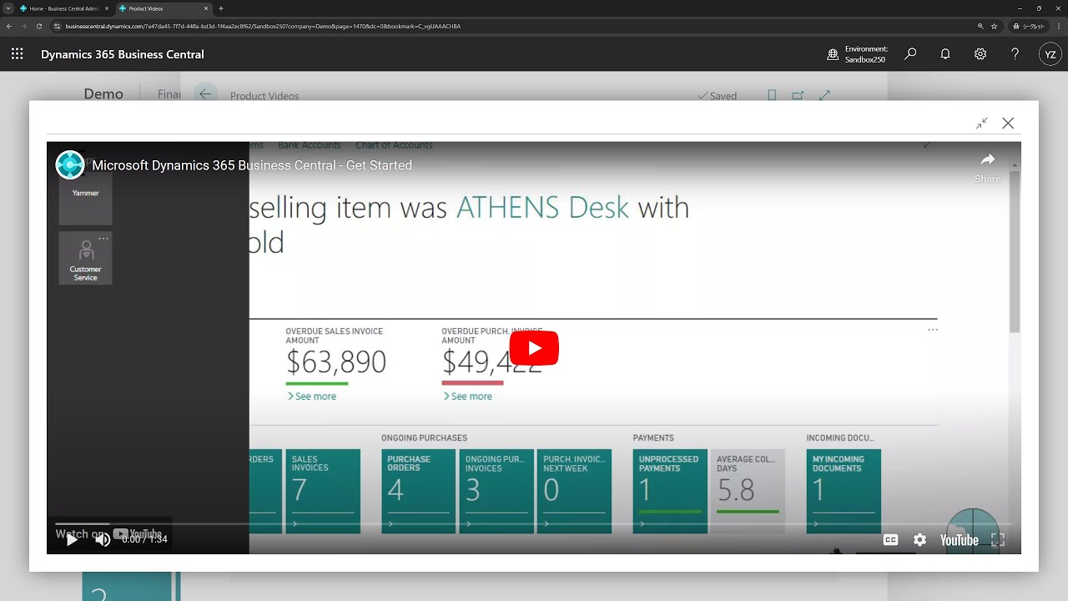The image size is (1068, 601).
Task: Mute the video with the speaker icon
Action: point(103,539)
